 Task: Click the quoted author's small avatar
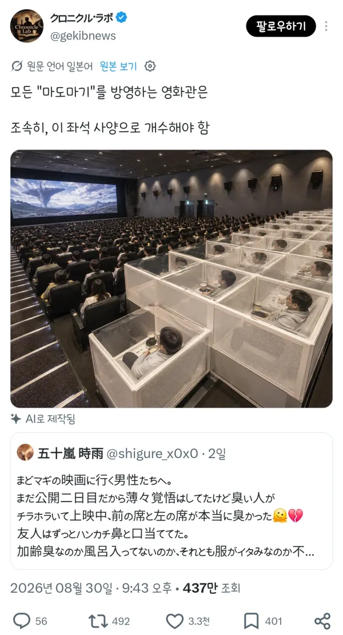pos(25,452)
